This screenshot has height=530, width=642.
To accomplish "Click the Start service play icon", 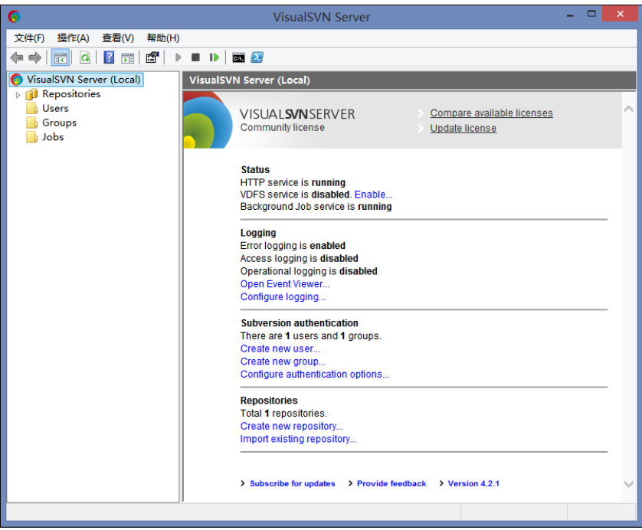I will click(x=178, y=57).
